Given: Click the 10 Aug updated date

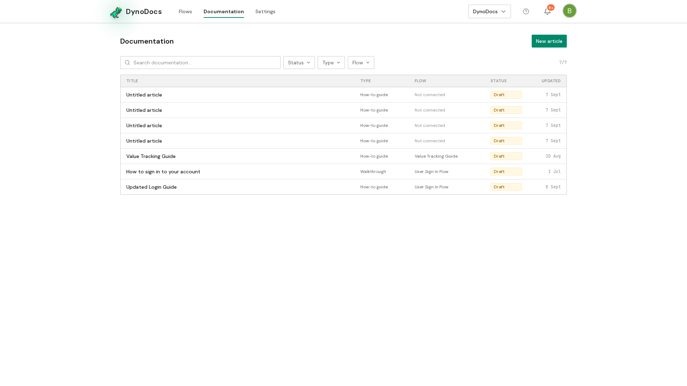Looking at the screenshot, I should point(553,156).
